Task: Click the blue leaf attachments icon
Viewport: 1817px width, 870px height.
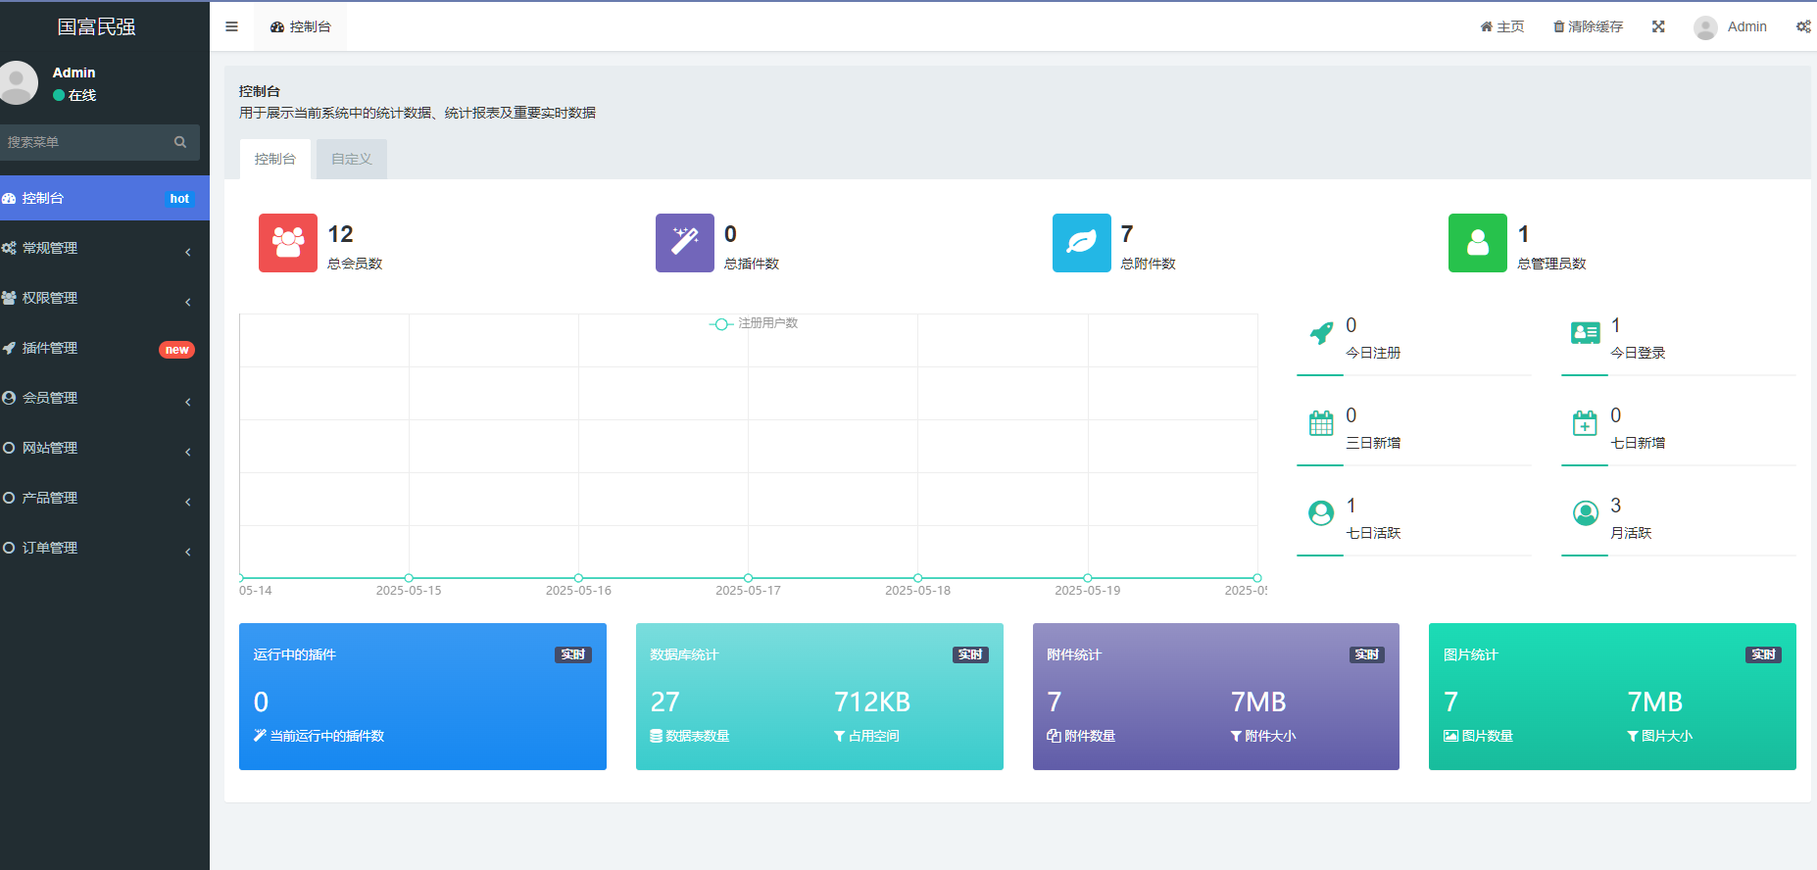Action: click(x=1081, y=243)
